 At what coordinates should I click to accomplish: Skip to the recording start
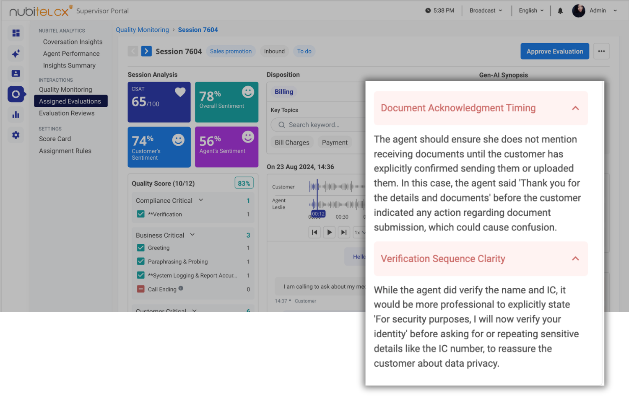coord(314,232)
